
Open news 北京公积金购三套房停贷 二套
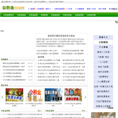point(49,80)
